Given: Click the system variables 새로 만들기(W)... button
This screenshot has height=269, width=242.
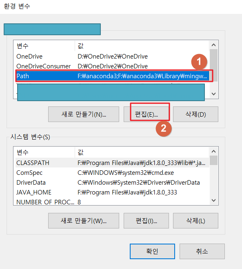Looking at the screenshot, I should (x=84, y=221).
